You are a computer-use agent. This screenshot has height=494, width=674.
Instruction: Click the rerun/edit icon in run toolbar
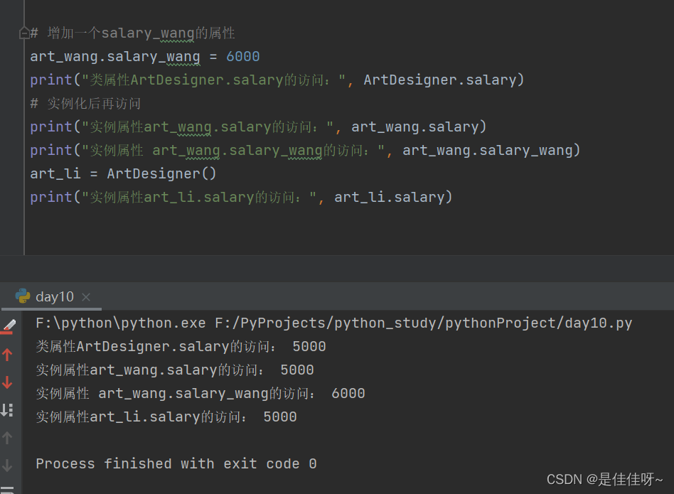(x=8, y=326)
